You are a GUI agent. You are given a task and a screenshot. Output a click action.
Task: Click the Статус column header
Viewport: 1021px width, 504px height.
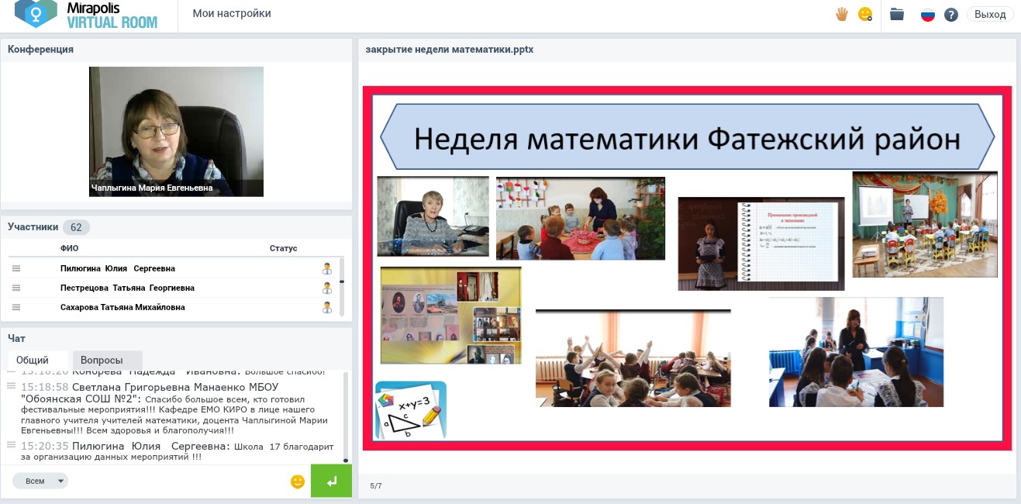pos(283,248)
